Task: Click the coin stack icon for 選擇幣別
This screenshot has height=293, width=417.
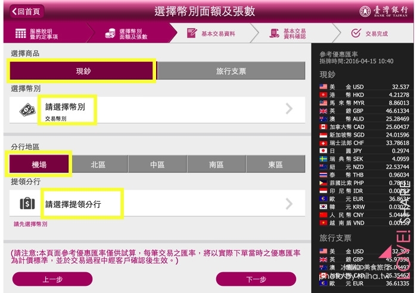Action: 110,33
